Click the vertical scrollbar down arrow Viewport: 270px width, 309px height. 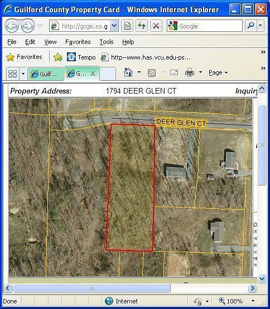pos(262,278)
